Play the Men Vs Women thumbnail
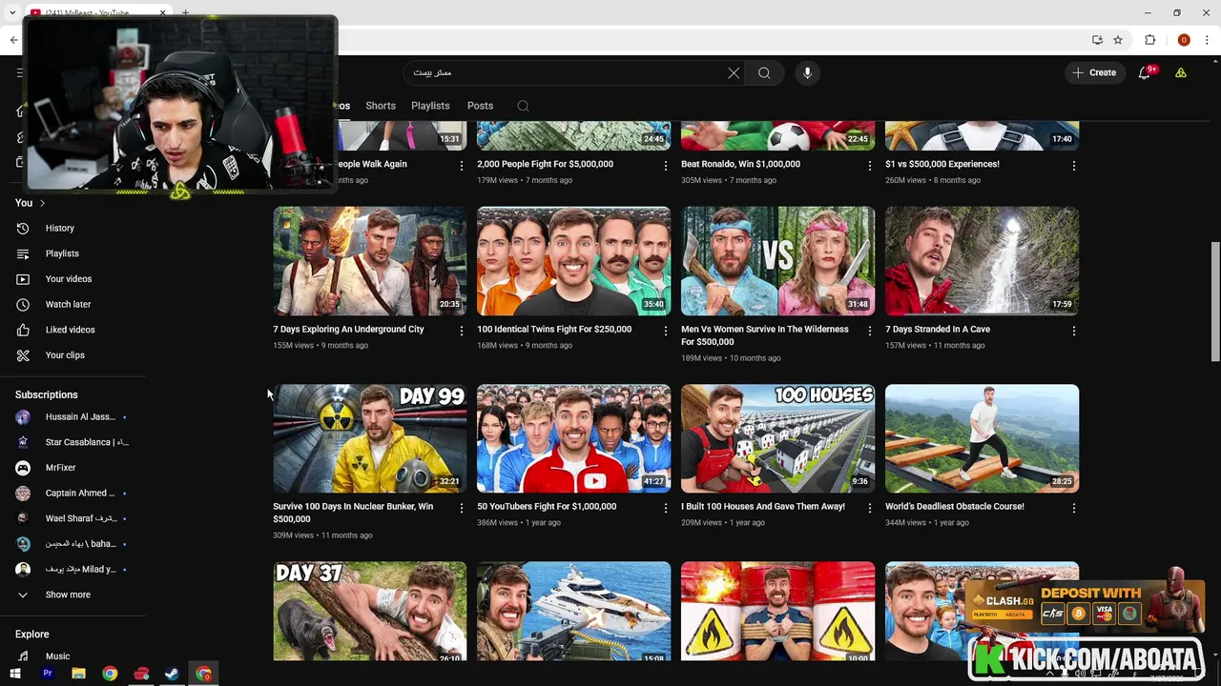 tap(777, 261)
